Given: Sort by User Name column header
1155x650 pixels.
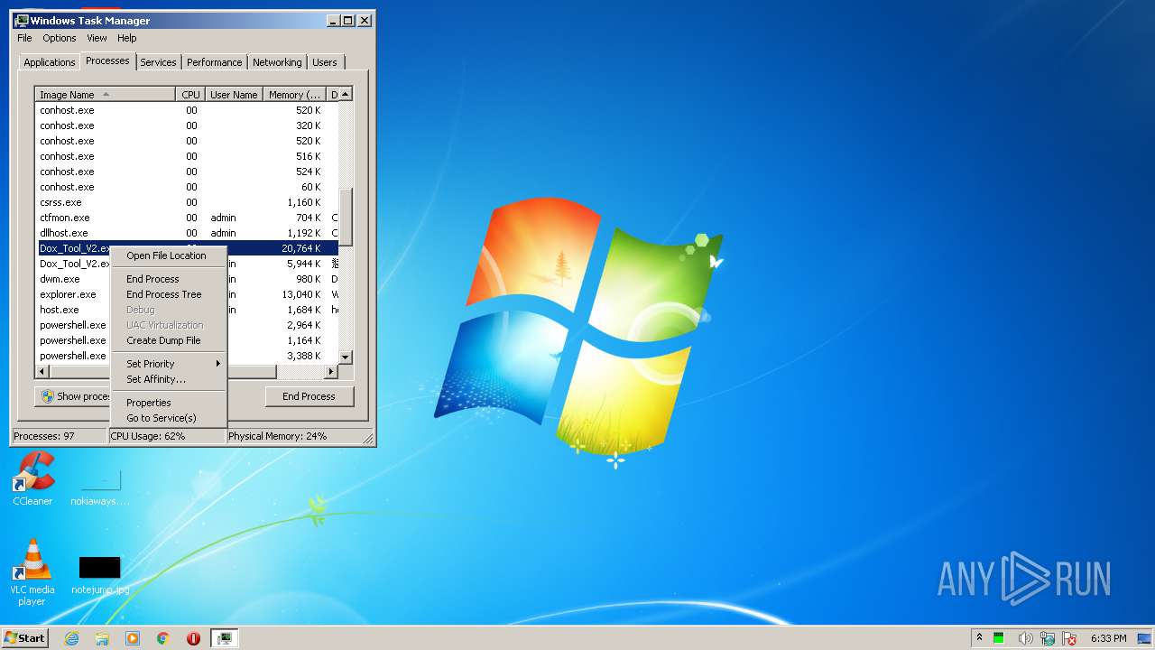Looking at the screenshot, I should tap(234, 95).
